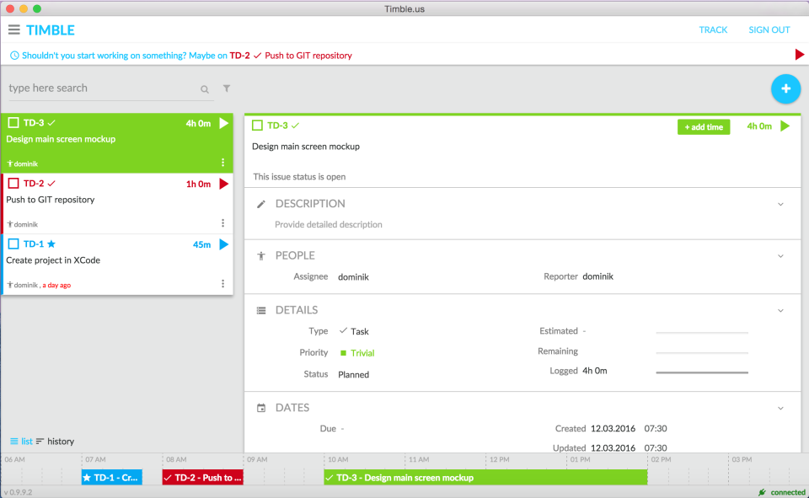The height and width of the screenshot is (498, 809).
Task: Click the checkmark icon beside TD-3 in list
Action: click(x=51, y=123)
